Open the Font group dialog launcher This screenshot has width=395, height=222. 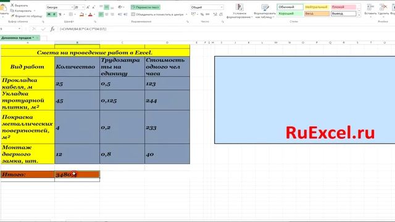click(x=95, y=22)
